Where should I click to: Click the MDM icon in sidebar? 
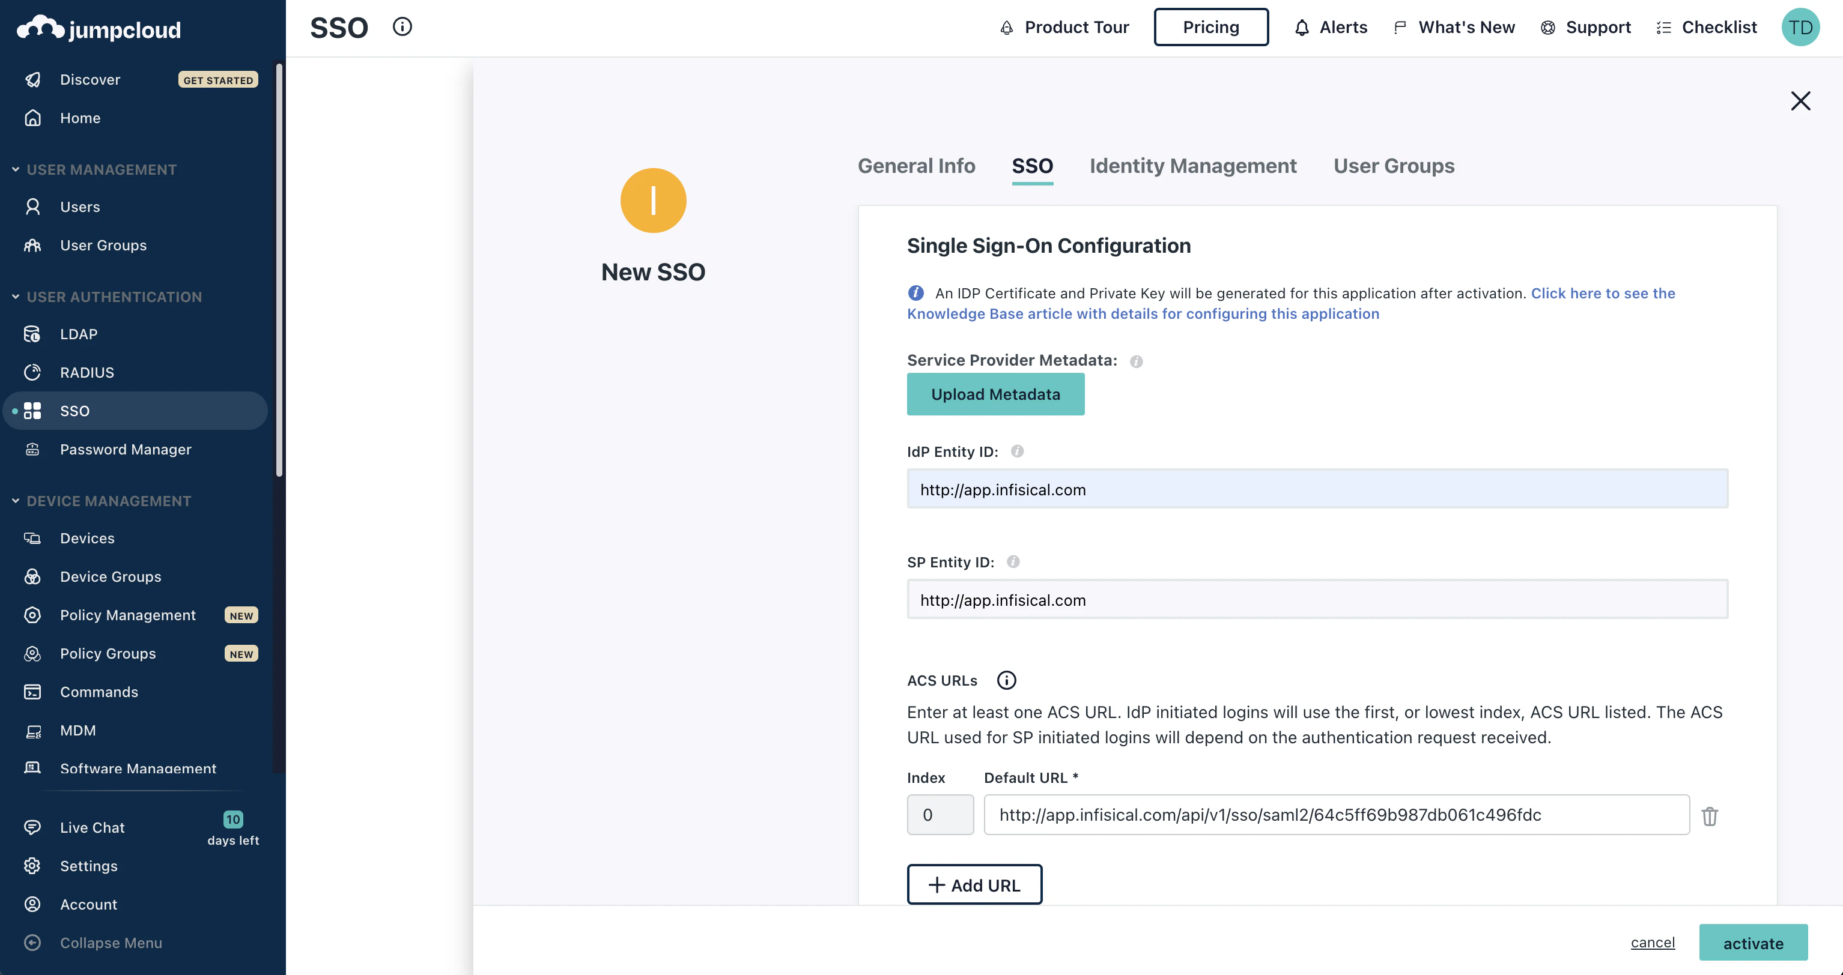[33, 731]
